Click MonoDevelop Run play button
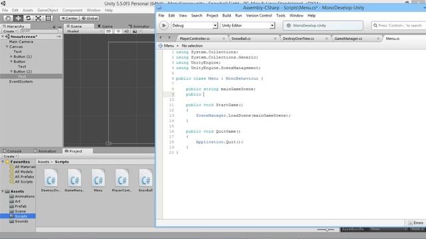 pos(164,25)
